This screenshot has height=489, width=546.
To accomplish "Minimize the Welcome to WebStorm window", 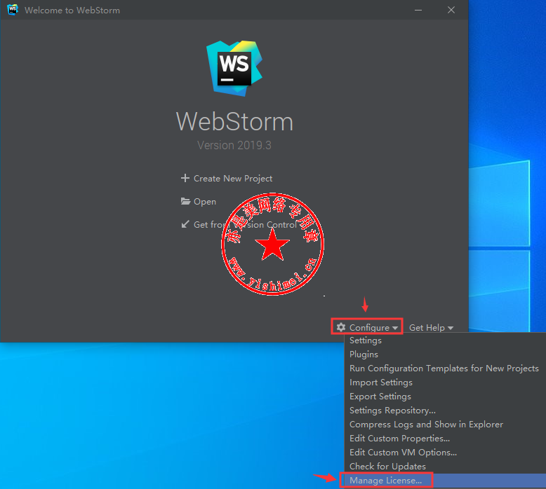I will coord(418,10).
